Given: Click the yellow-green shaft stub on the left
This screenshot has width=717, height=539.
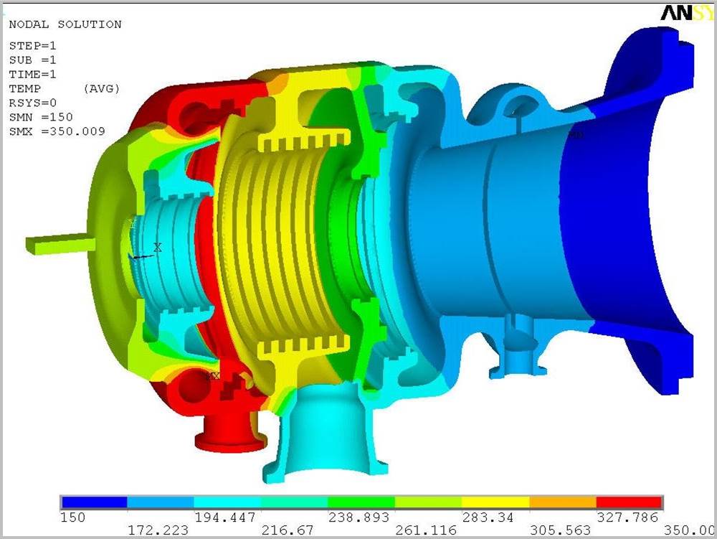Looking at the screenshot, I should pyautogui.click(x=60, y=244).
